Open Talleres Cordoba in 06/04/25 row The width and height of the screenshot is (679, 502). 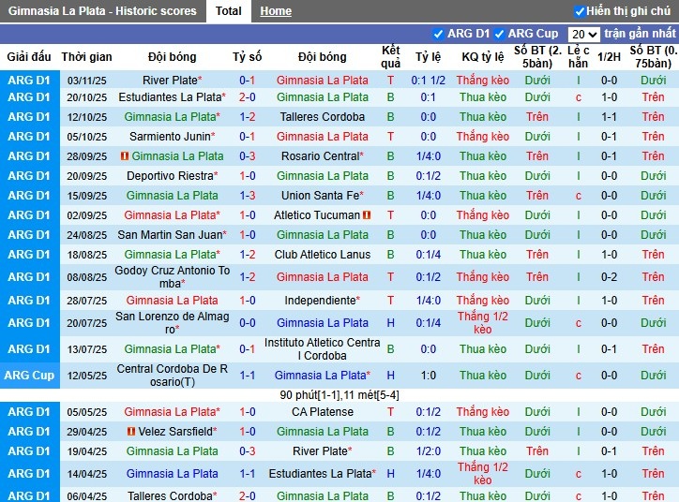click(170, 496)
